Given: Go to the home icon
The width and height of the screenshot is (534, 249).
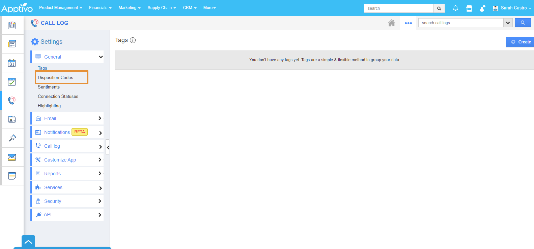Looking at the screenshot, I should pos(392,23).
